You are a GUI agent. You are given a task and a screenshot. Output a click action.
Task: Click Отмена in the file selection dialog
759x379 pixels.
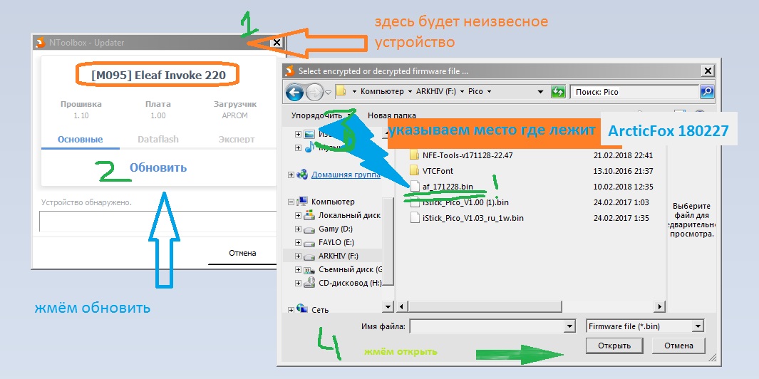coord(678,346)
